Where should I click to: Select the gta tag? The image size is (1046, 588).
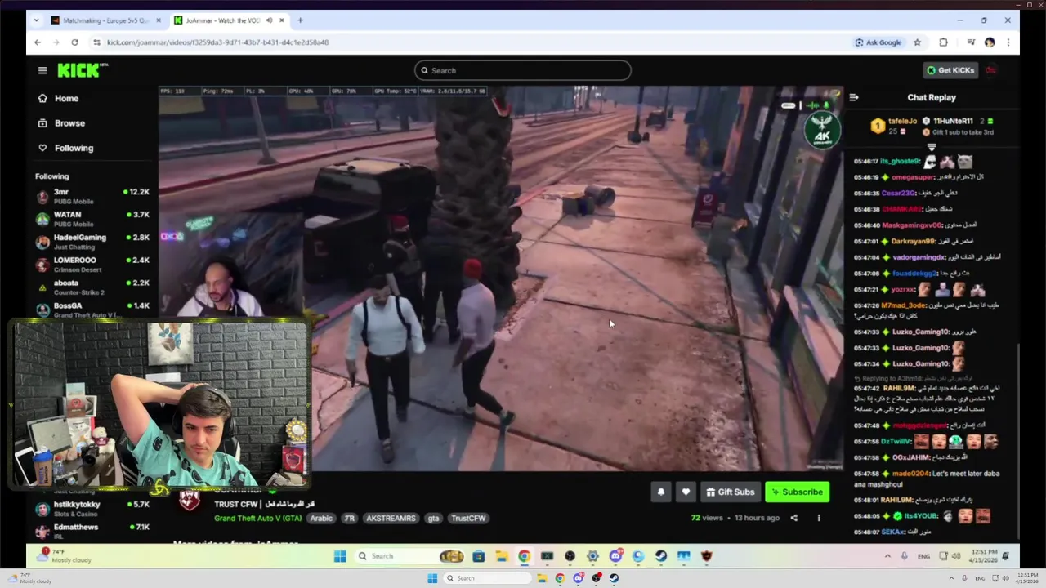[x=433, y=518]
